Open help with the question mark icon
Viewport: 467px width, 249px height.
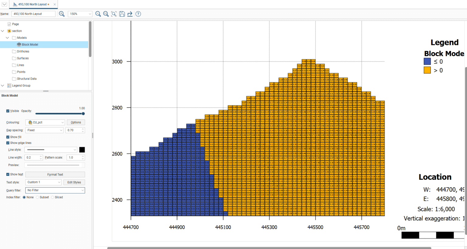tap(138, 14)
